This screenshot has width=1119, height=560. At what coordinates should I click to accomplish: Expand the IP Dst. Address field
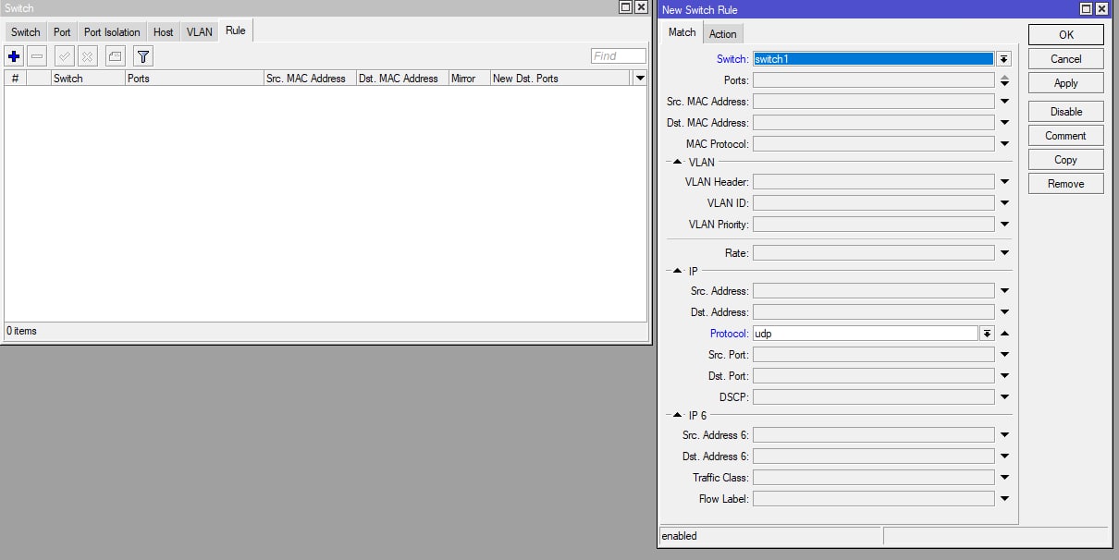[1004, 312]
